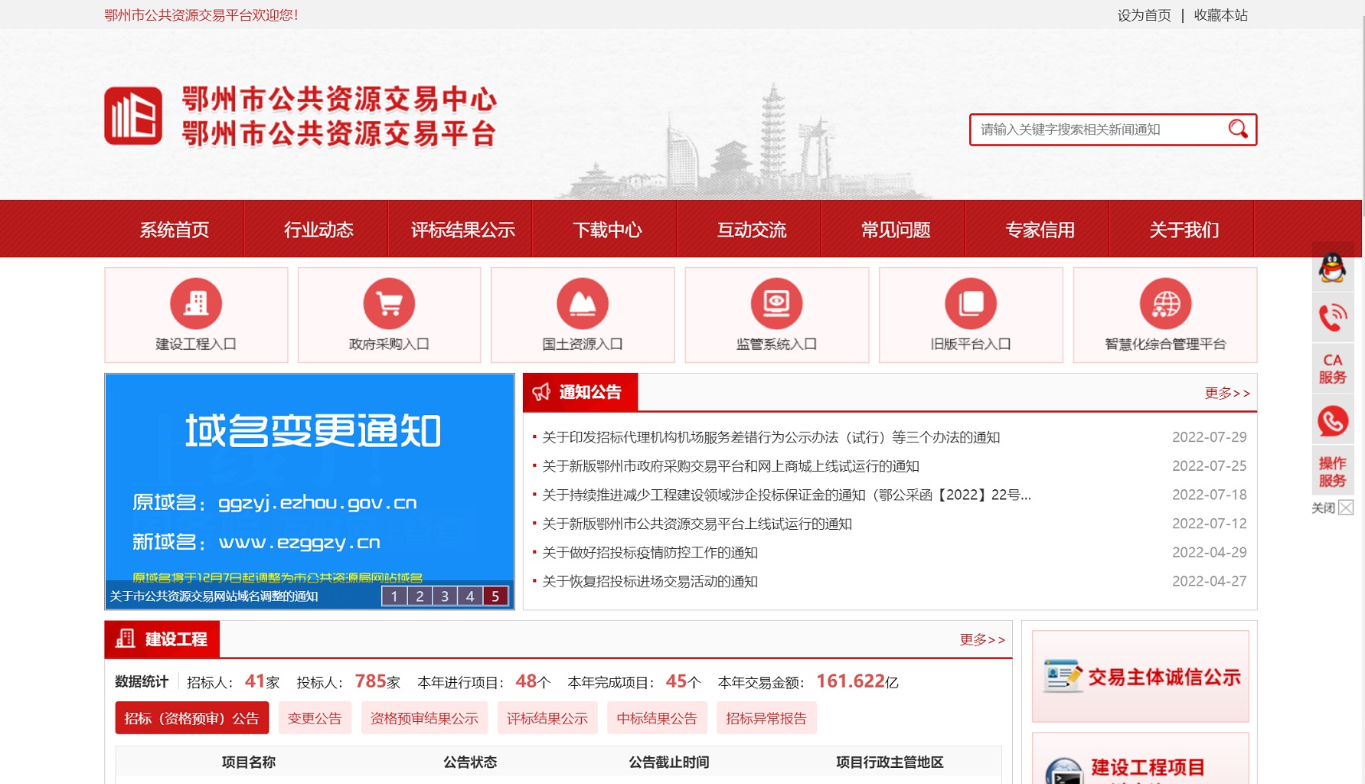This screenshot has width=1365, height=784.
Task: Open the 监管系统入口 monitor icon
Action: (x=776, y=303)
